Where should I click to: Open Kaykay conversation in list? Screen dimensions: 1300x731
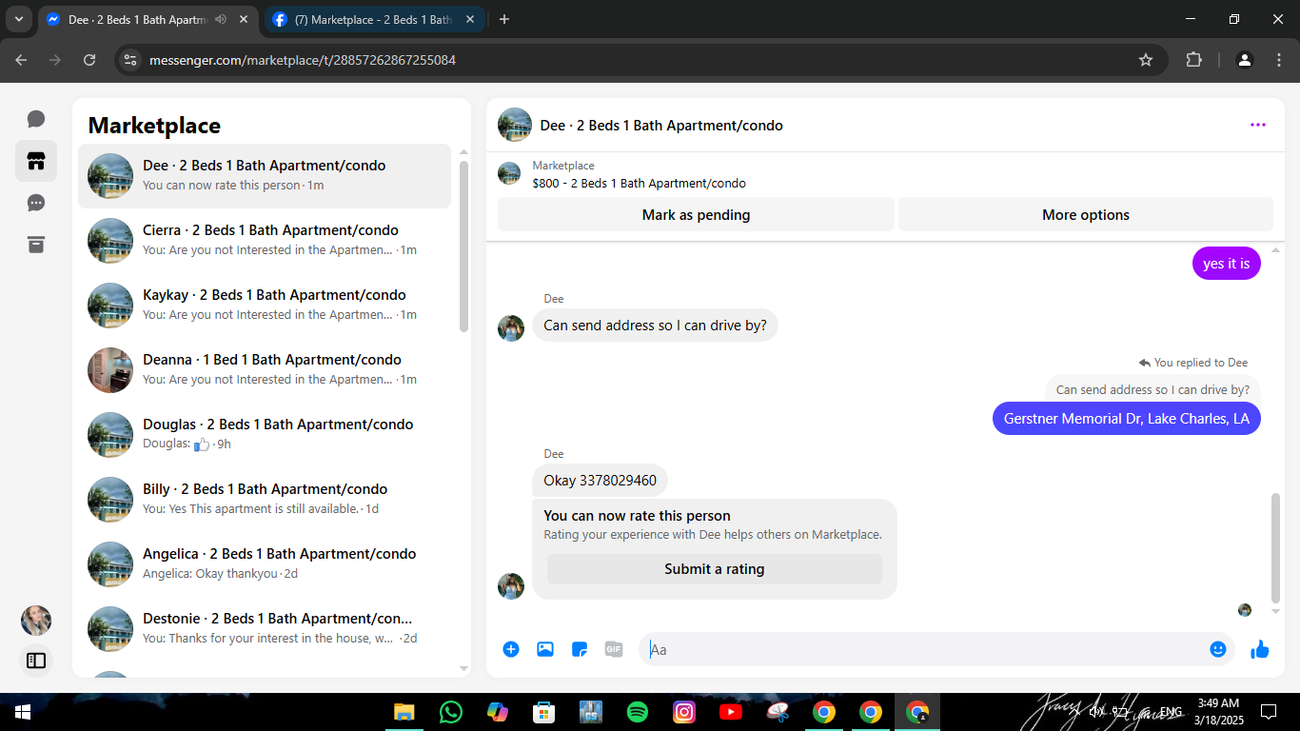[x=265, y=305]
